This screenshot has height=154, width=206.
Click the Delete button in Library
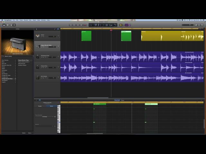coord(24,133)
